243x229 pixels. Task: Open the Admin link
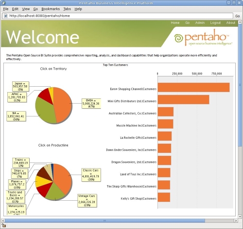(x=200, y=23)
